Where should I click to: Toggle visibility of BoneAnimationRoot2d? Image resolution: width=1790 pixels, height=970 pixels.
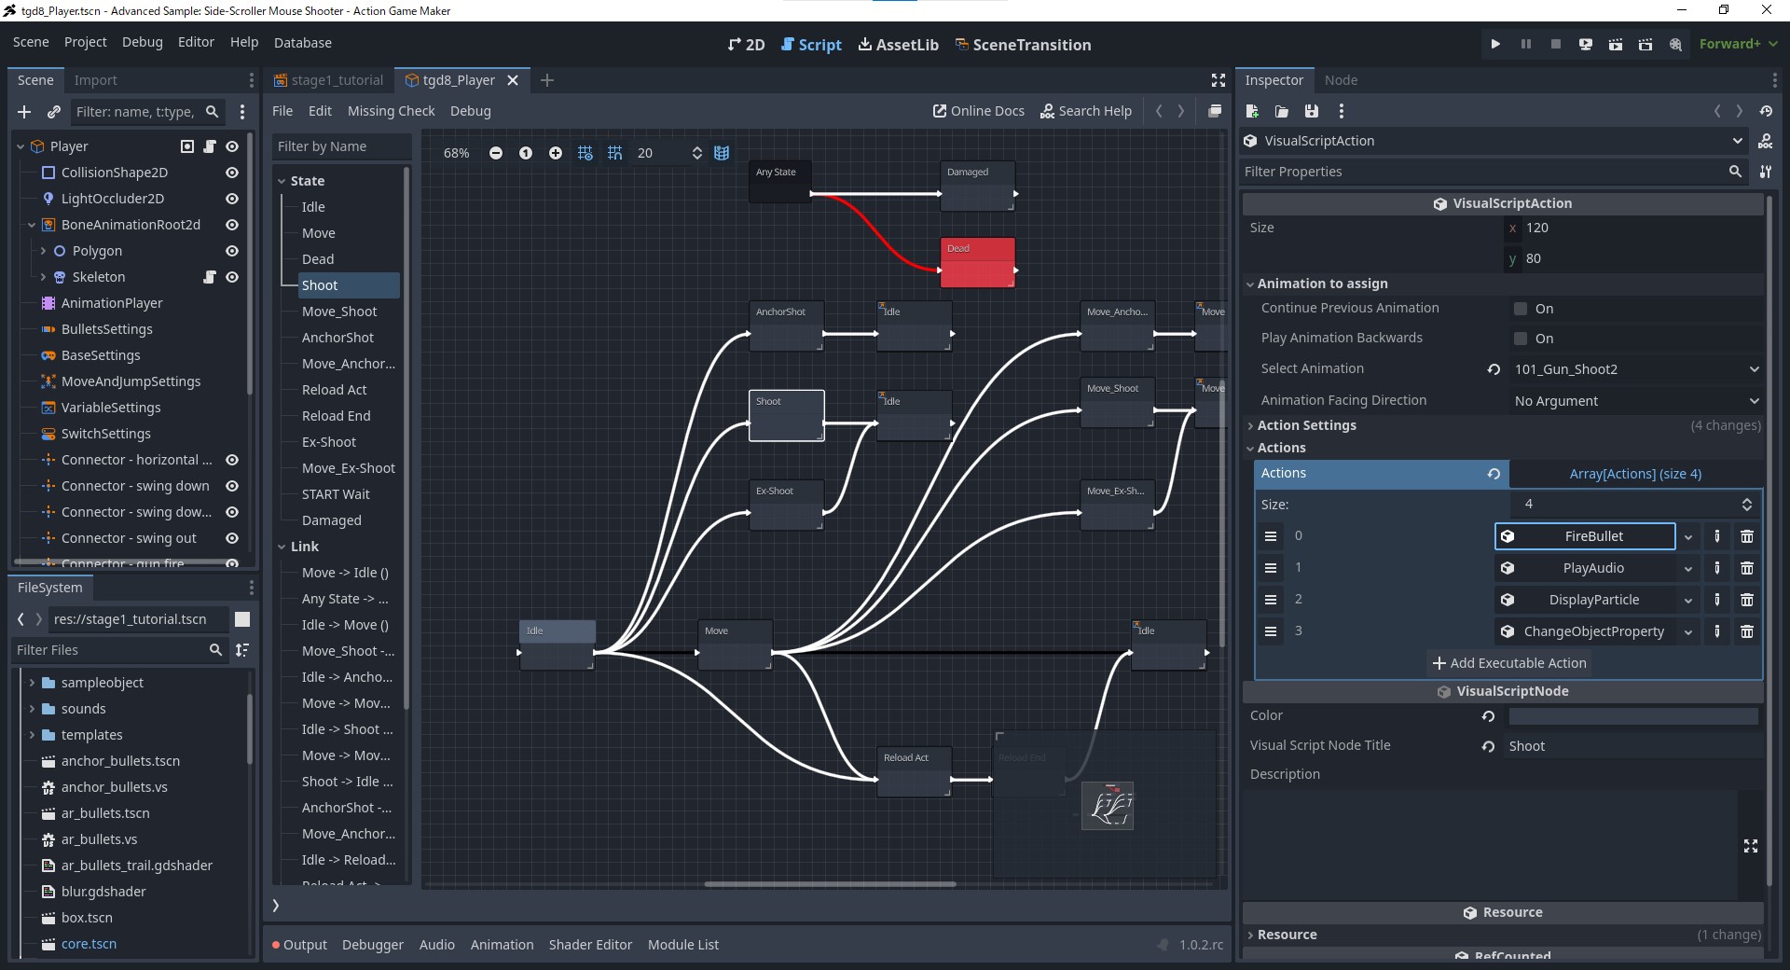tap(232, 225)
